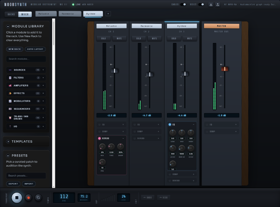Expand the Sources category arrow
The image size is (280, 207).
point(43,70)
